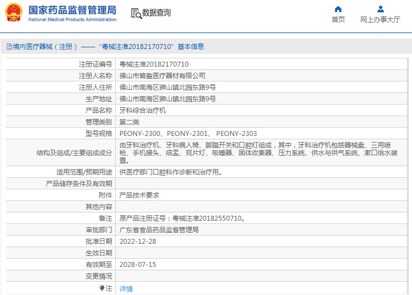Click expiry date 2028-07-15
Viewport: 412px width, 295px height.
point(138,264)
